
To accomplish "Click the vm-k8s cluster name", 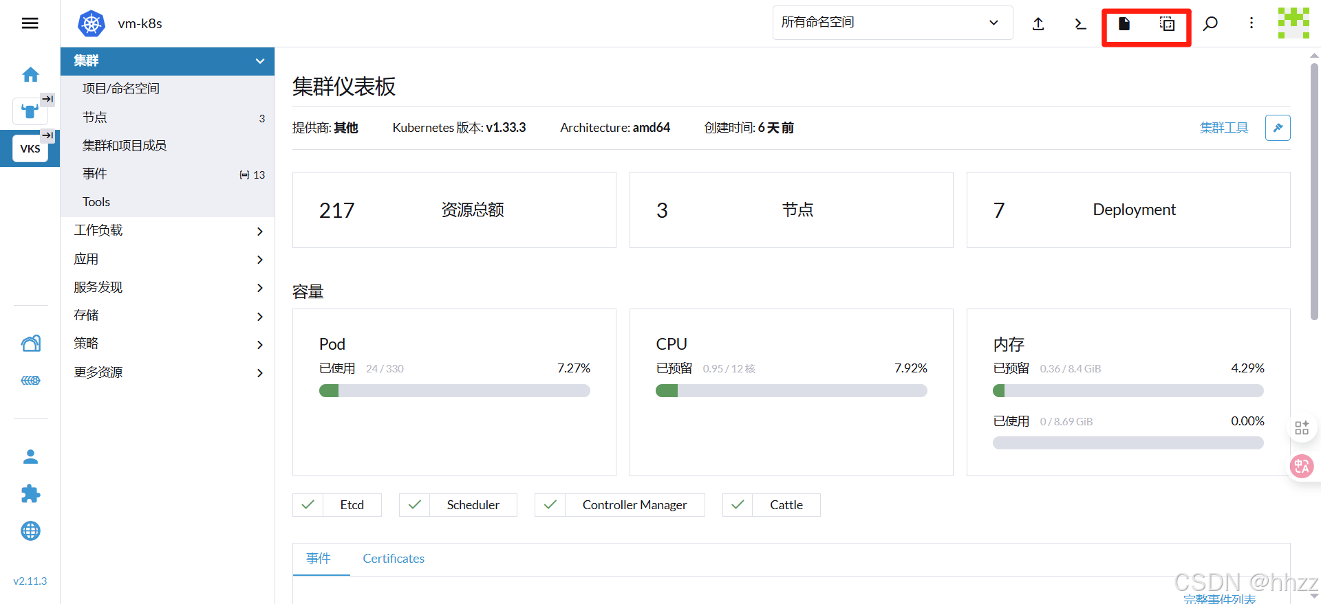I will (140, 23).
